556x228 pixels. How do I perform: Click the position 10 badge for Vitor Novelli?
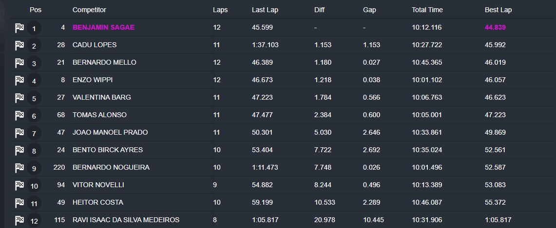(x=34, y=186)
